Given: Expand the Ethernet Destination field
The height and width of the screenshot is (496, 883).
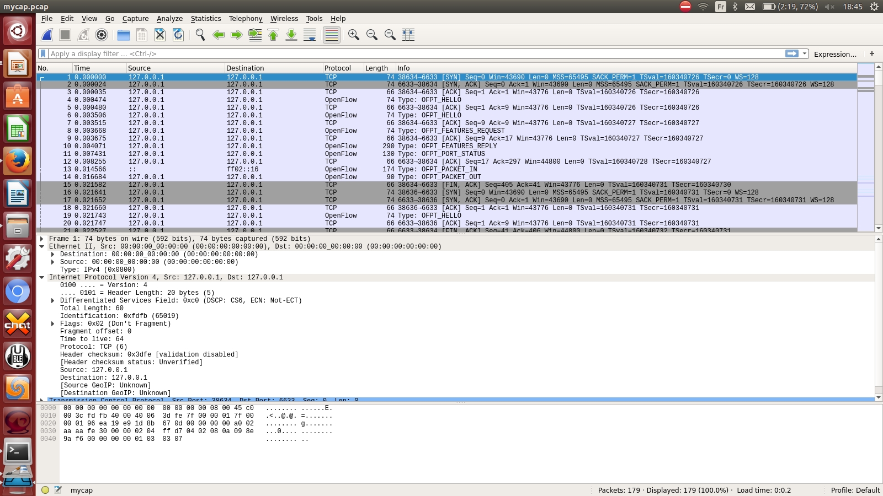Looking at the screenshot, I should point(52,254).
